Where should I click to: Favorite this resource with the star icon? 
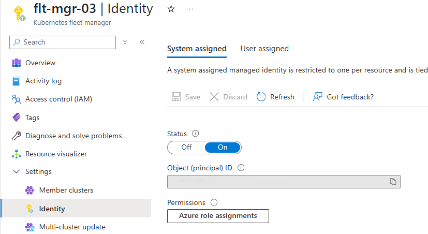171,9
